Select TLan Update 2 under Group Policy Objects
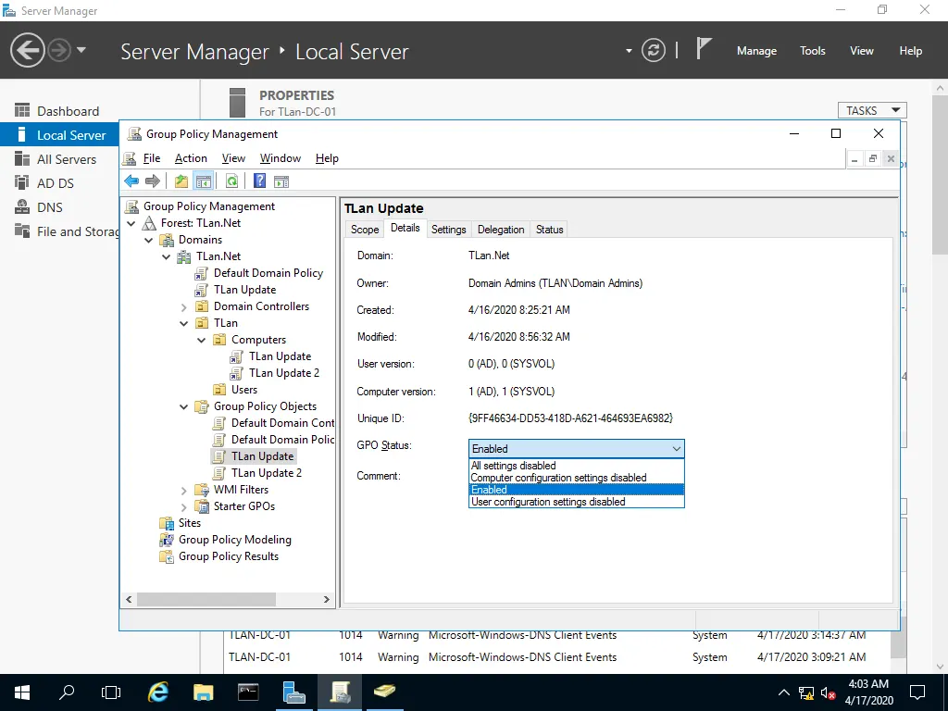The height and width of the screenshot is (711, 948). [x=266, y=473]
